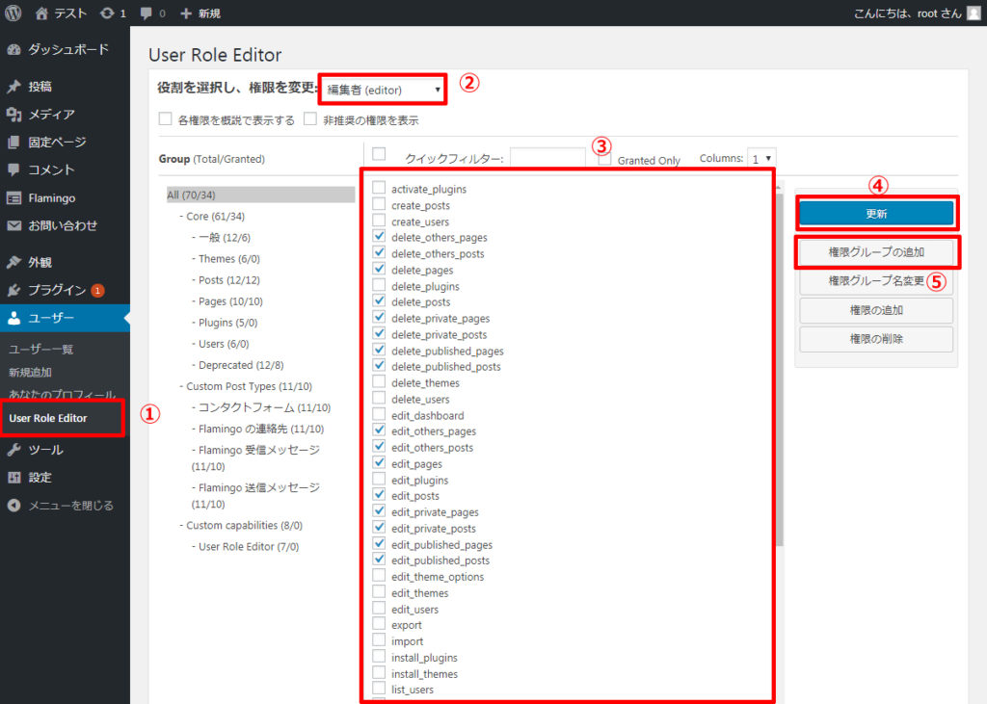Click the capabilities list vertical scrollbar
The image size is (987, 704).
779,385
